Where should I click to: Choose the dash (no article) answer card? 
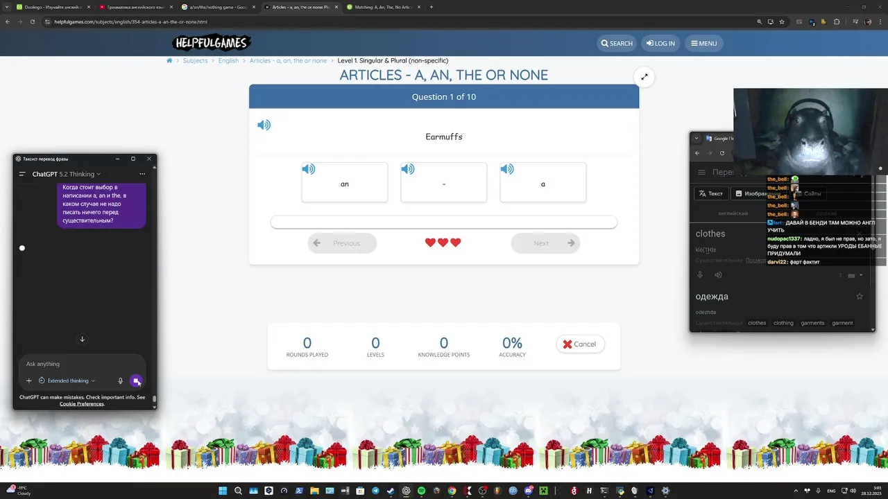coord(444,183)
